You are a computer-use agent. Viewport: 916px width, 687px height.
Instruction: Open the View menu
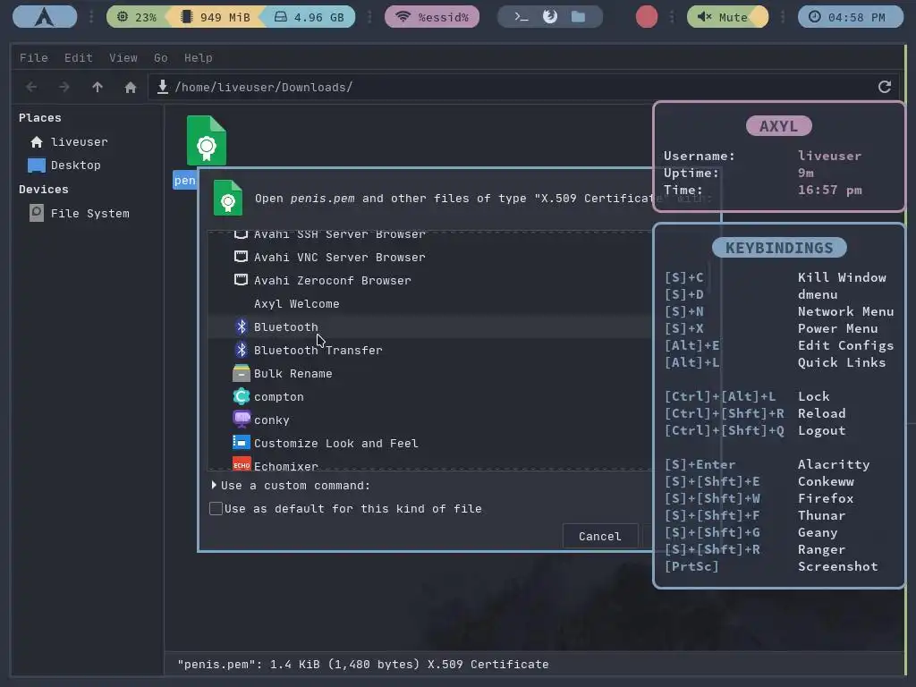pyautogui.click(x=123, y=58)
